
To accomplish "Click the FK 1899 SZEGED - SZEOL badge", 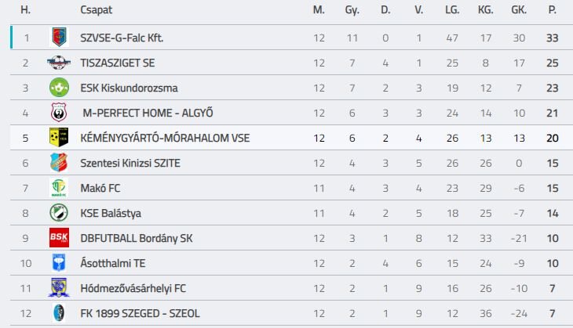I will click(59, 313).
